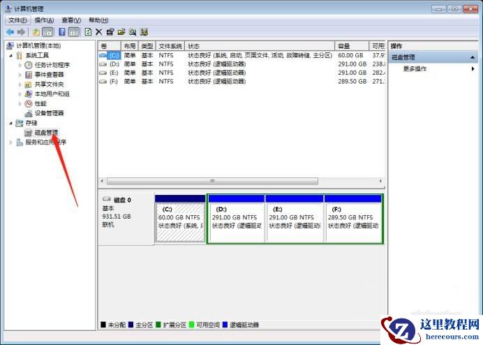This screenshot has width=483, height=345.
Task: Select 设备管理器 tree label
Action: coord(49,113)
